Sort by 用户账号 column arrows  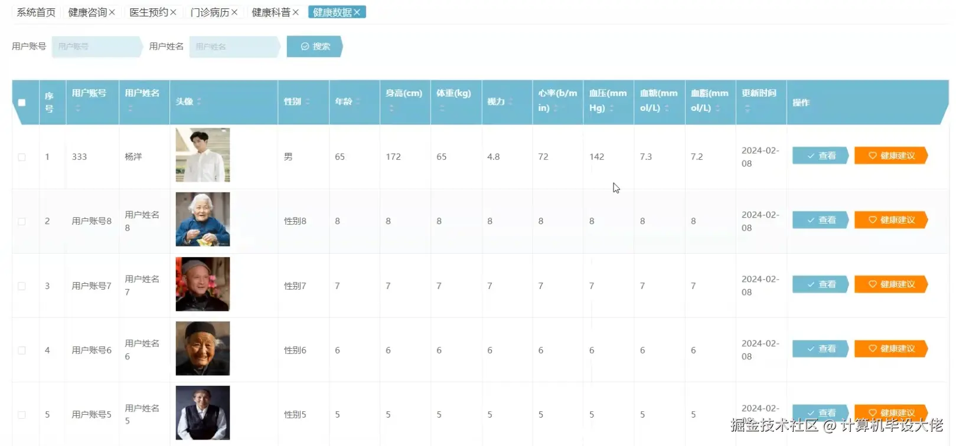click(77, 108)
